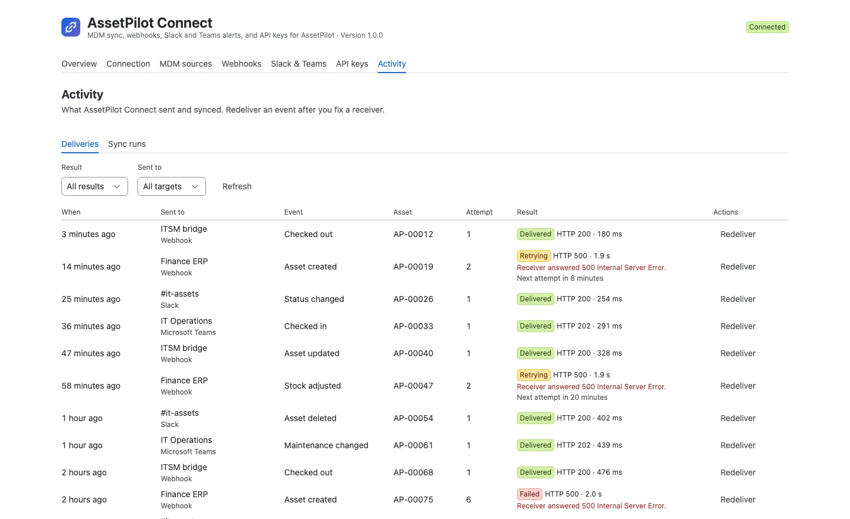Redeliver the AP-00068 Checked out event
Screen dimensions: 850x519
pos(738,472)
